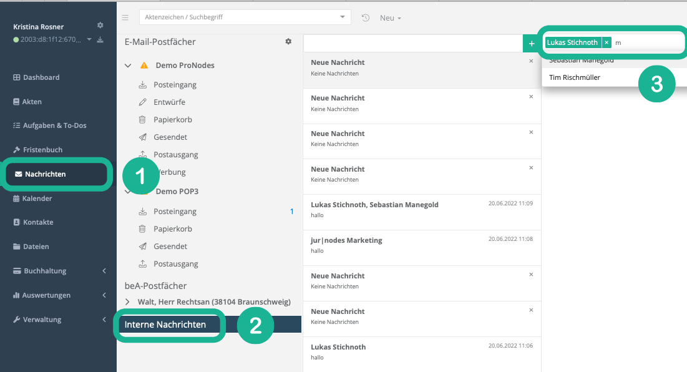Open Posteingang under Demo POP3
The image size is (687, 372).
pyautogui.click(x=175, y=212)
